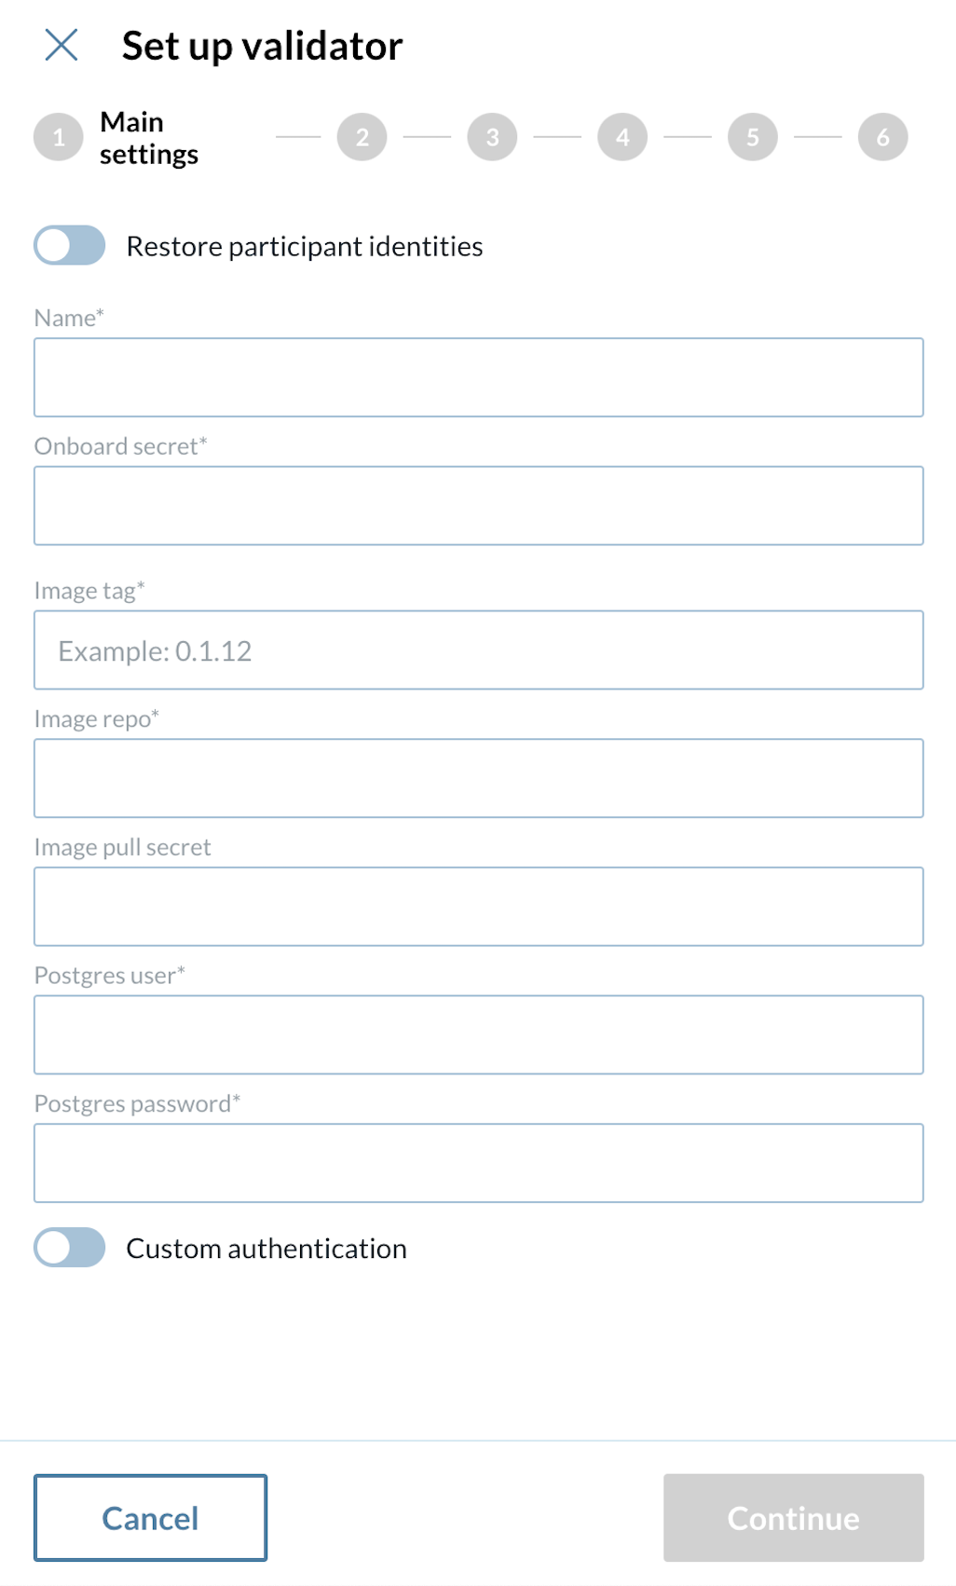Toggle Custom authentication on
956x1586 pixels.
[69, 1248]
